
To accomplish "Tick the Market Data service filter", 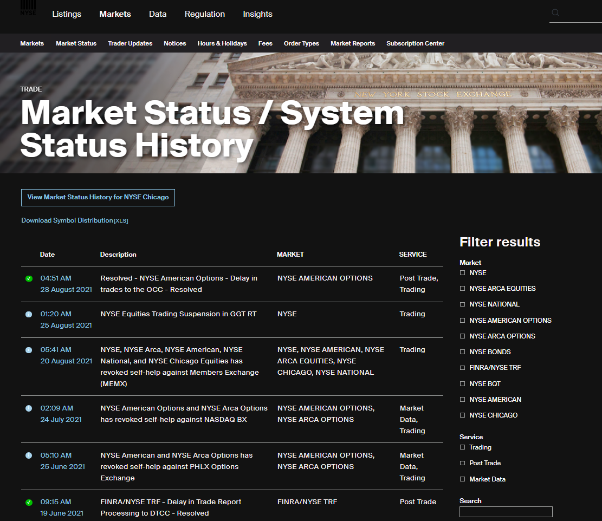I will click(x=462, y=479).
